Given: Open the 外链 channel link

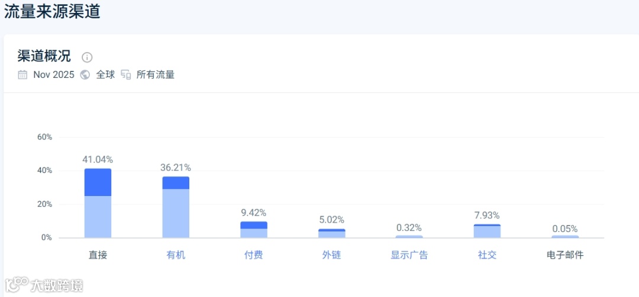Looking at the screenshot, I should [331, 256].
